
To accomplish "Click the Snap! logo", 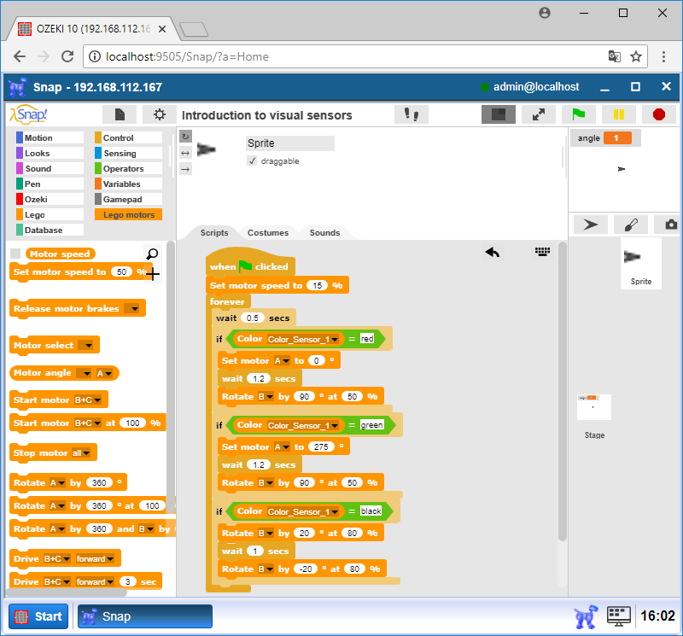I will [29, 114].
